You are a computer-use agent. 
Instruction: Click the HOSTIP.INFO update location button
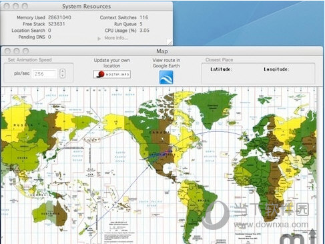point(112,74)
